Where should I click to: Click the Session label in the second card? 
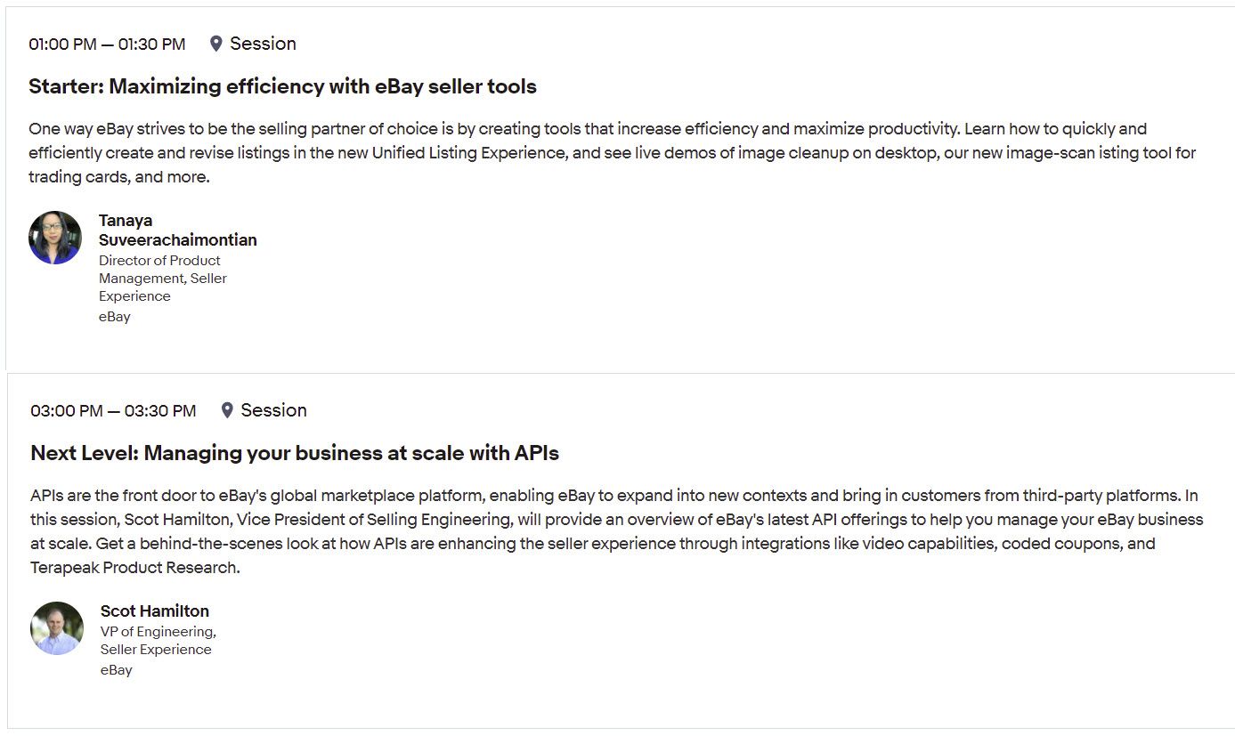click(x=273, y=410)
